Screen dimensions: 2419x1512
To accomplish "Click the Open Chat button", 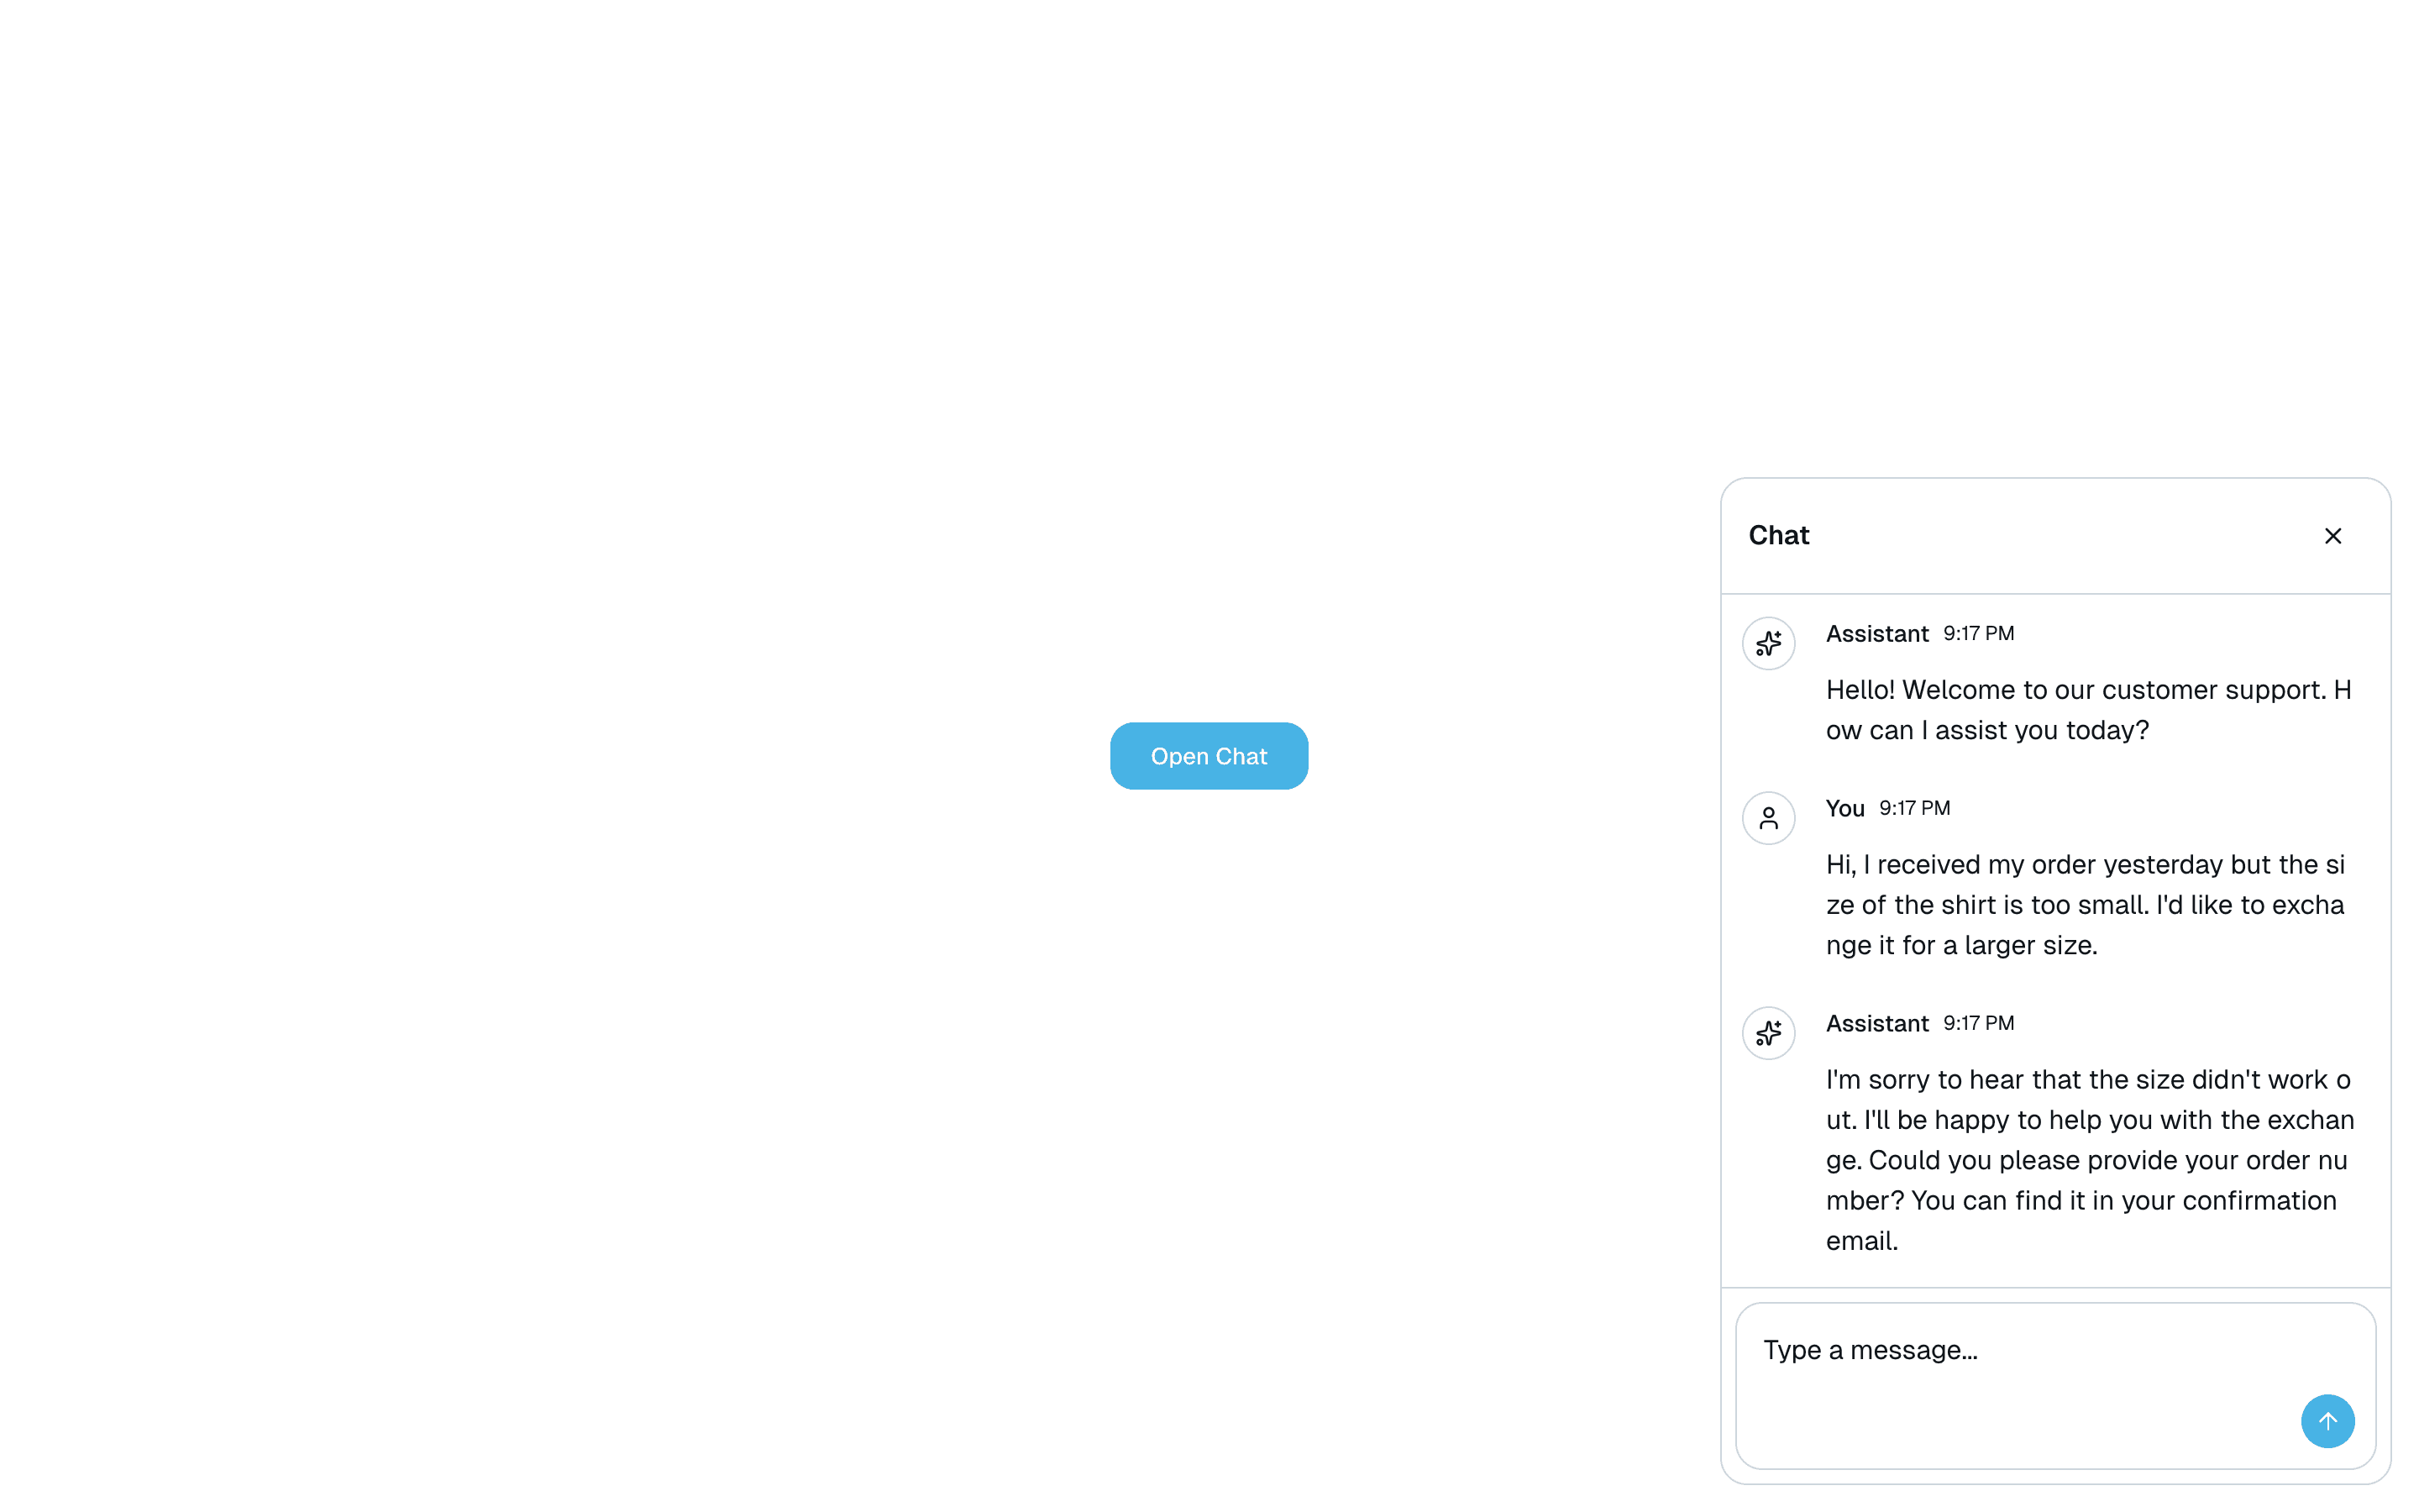I will click(x=1209, y=756).
